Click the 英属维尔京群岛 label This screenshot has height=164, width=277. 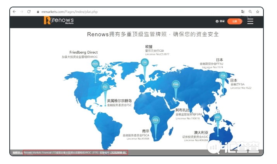coord(119,101)
